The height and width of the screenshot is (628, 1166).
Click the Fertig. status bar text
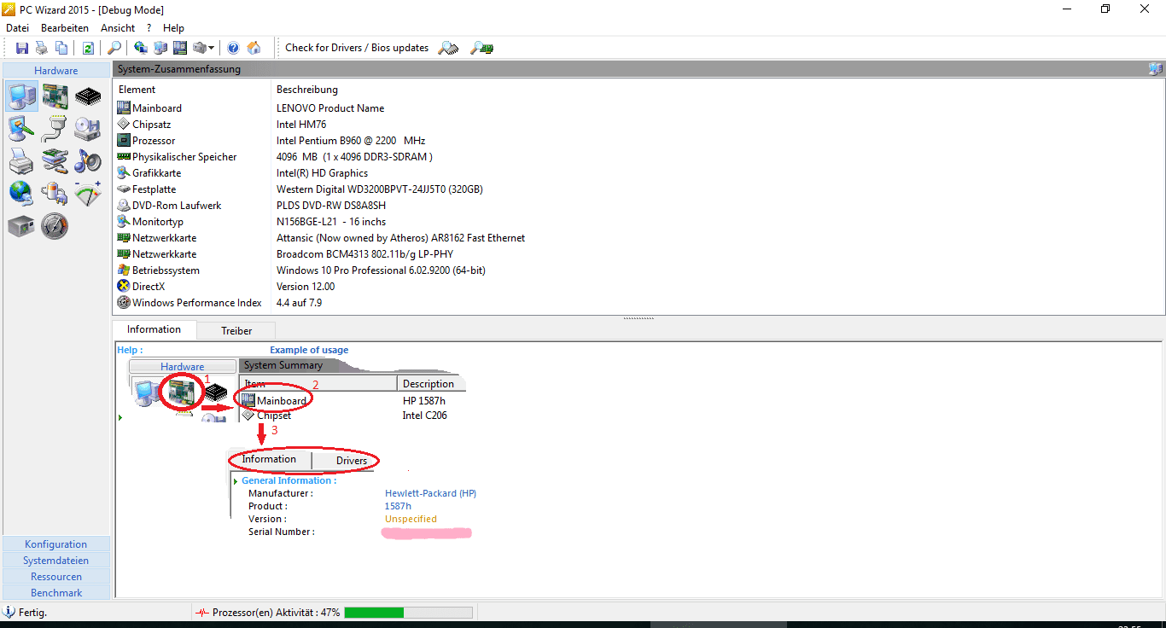click(32, 613)
